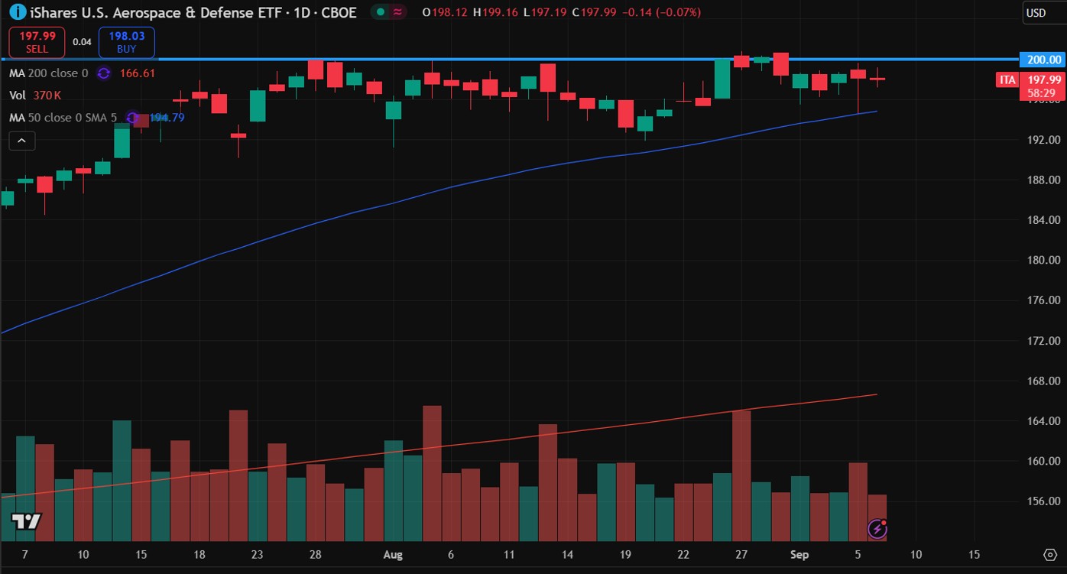The image size is (1067, 574).
Task: Click the 200.00 horizontal line price label
Action: tap(1044, 60)
